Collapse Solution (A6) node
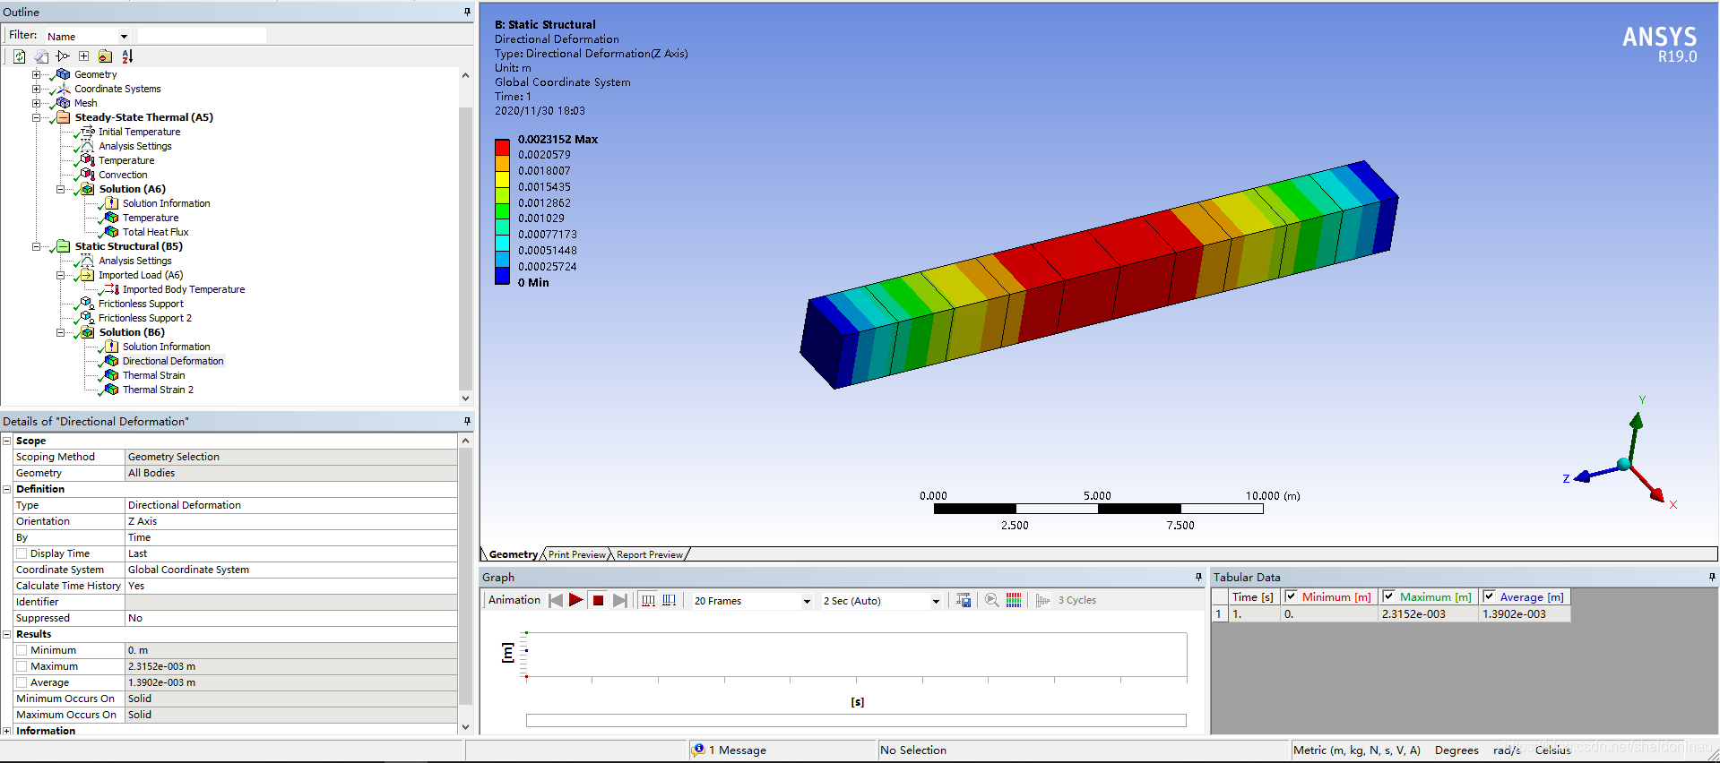The width and height of the screenshot is (1720, 763). (x=60, y=189)
